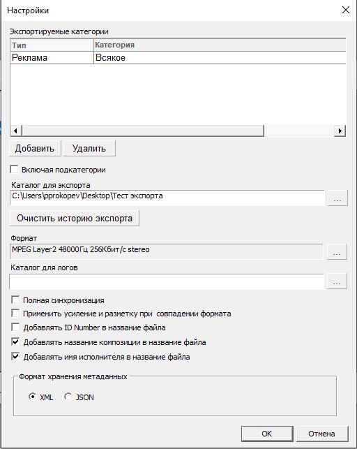Image resolution: width=357 pixels, height=449 pixels.
Task: Click the Удалить button
Action: 89,148
